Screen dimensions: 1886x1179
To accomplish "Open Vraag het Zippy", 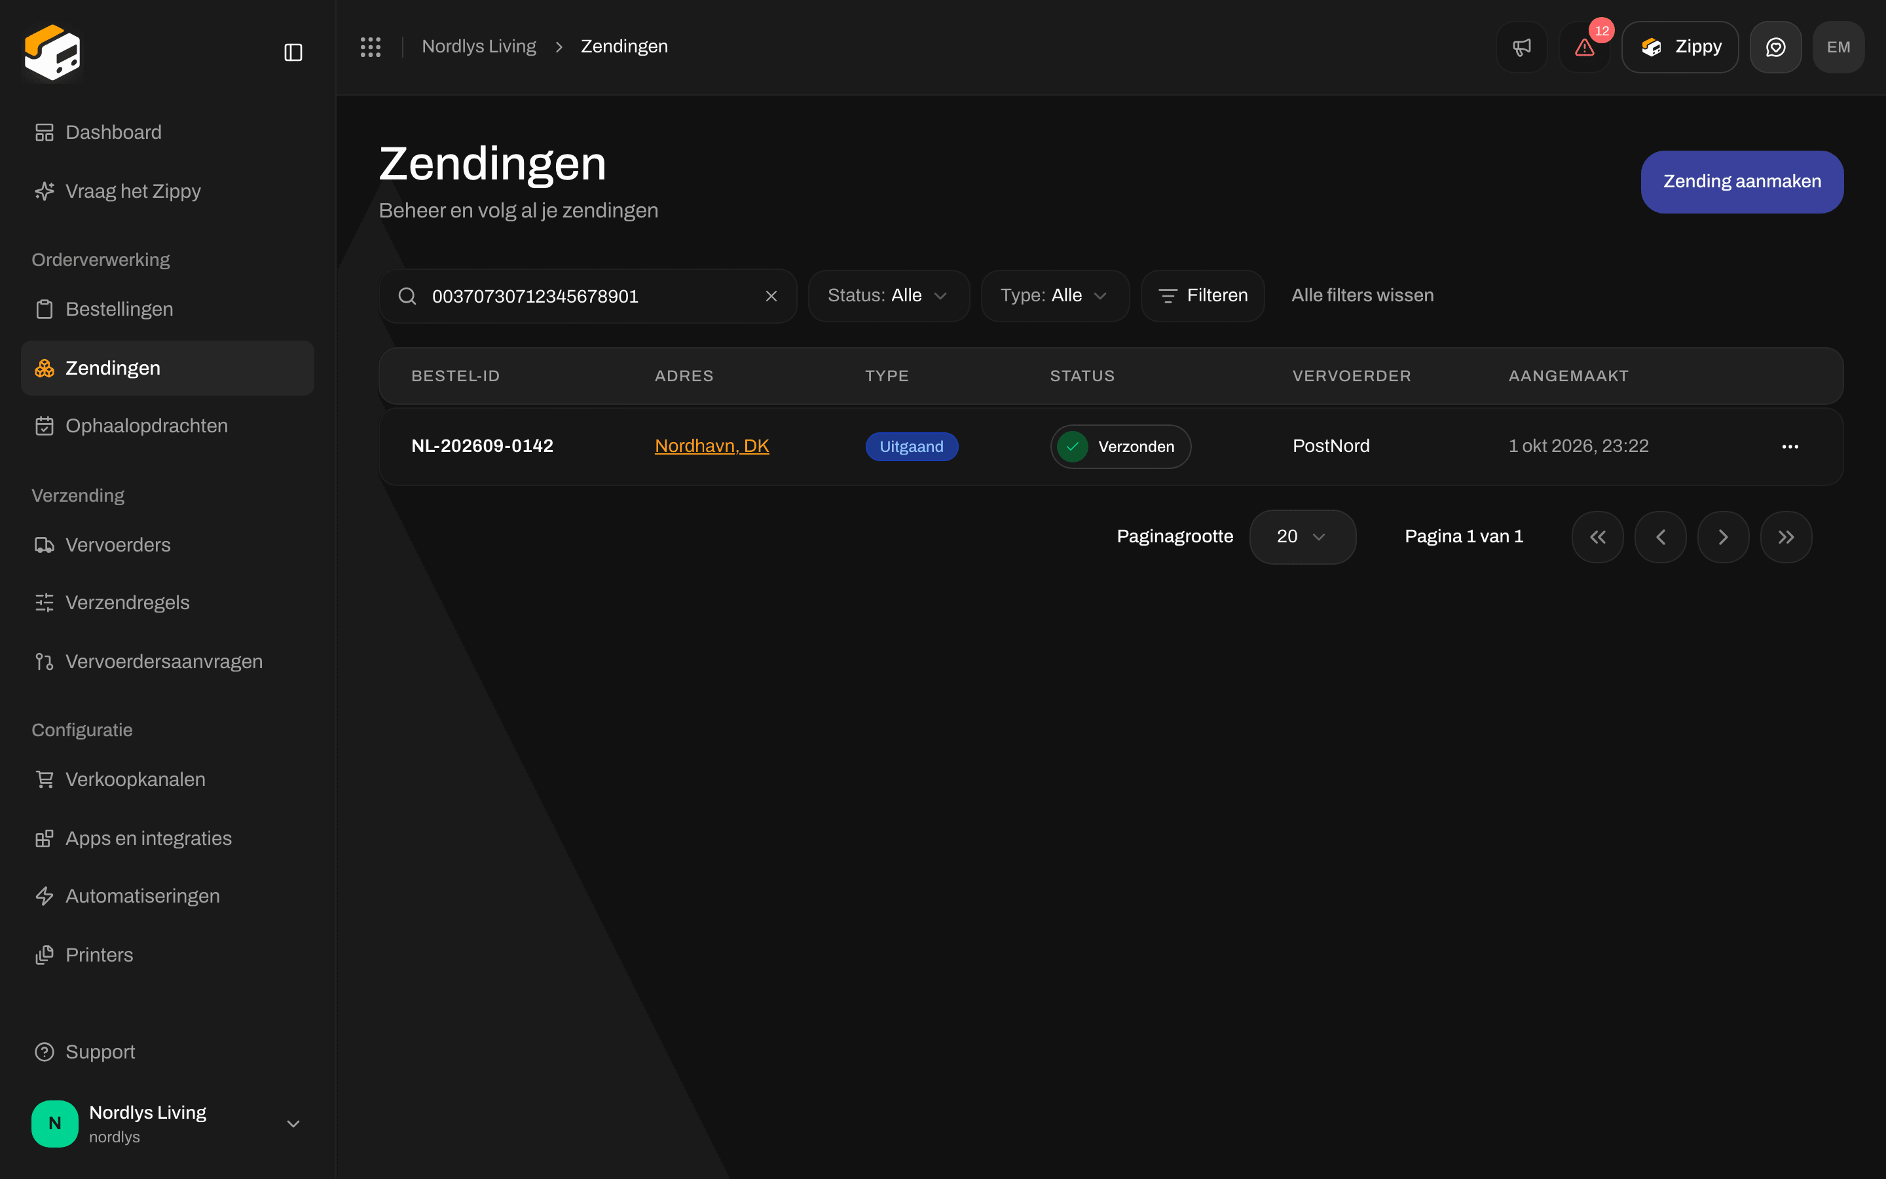I will [168, 191].
